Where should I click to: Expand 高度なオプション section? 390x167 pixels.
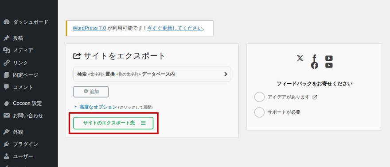click(x=98, y=107)
